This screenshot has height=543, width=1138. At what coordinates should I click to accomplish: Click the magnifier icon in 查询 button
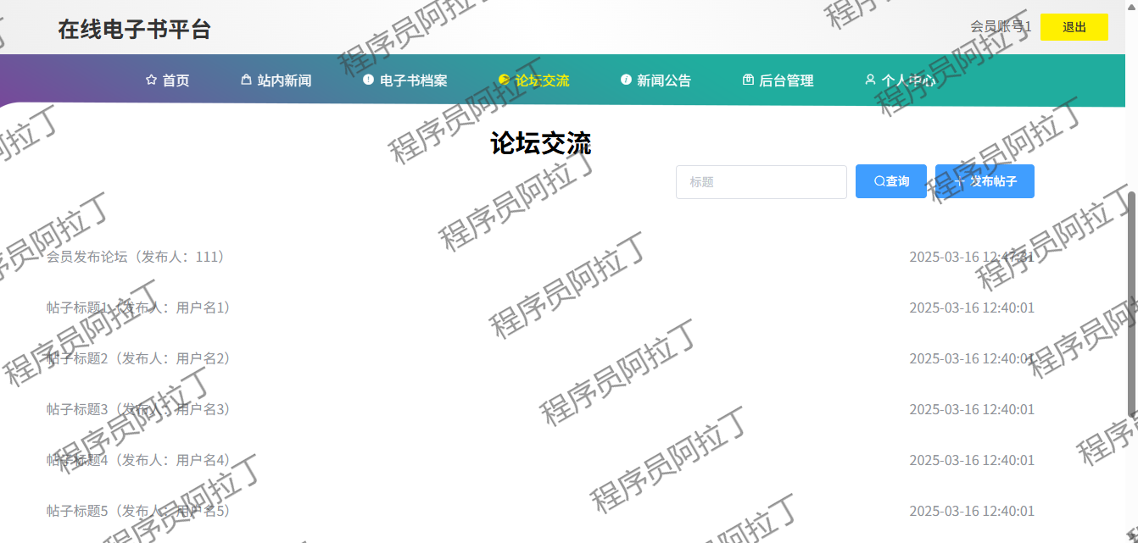(879, 181)
